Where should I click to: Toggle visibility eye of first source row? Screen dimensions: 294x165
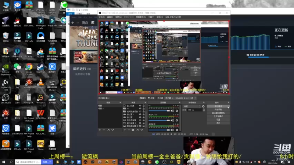[x=140, y=106]
